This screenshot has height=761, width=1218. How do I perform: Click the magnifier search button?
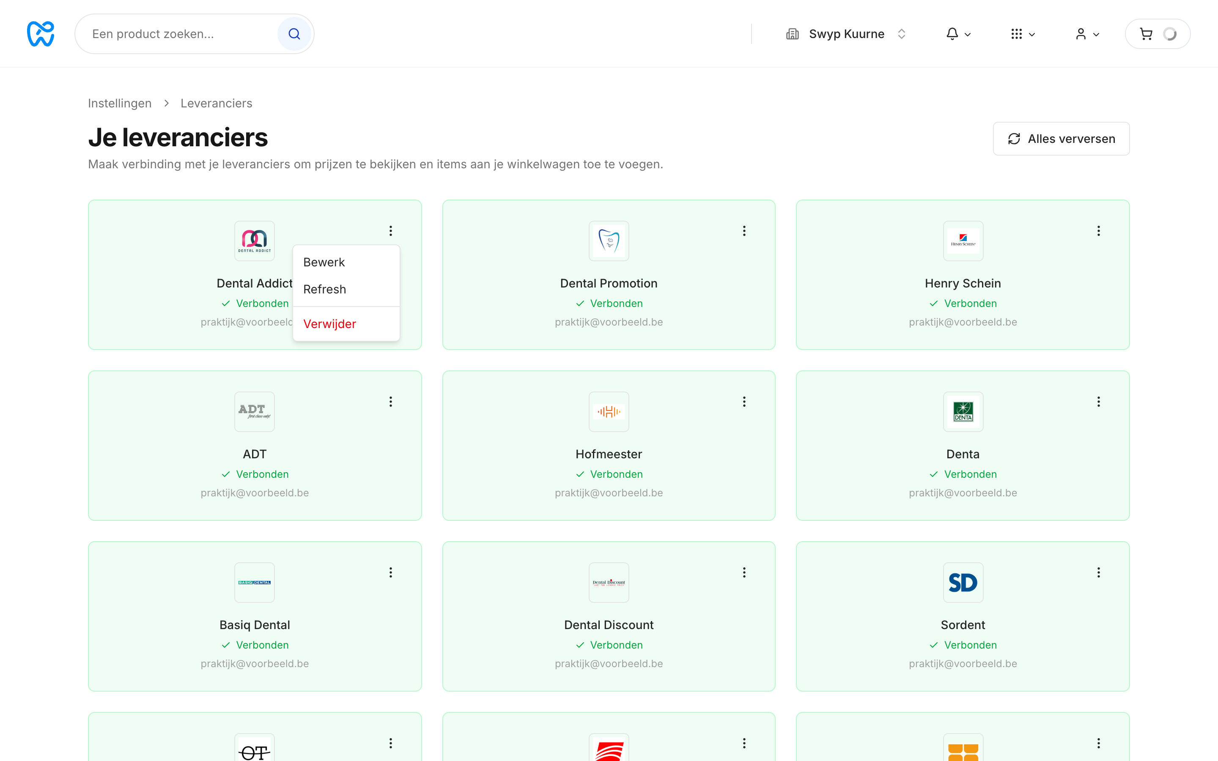point(294,34)
